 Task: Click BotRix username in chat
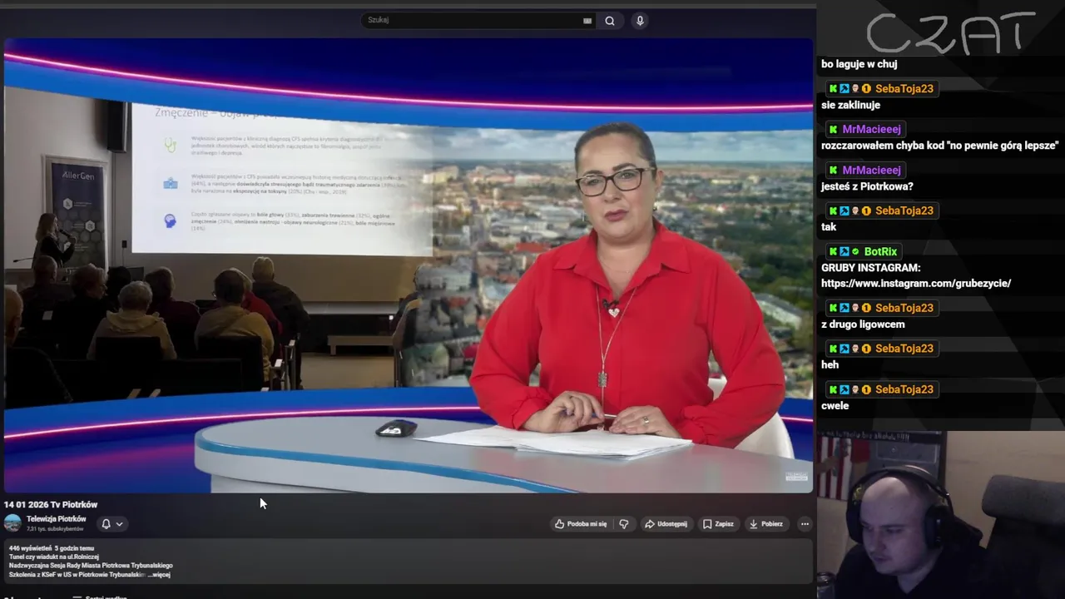coord(880,251)
